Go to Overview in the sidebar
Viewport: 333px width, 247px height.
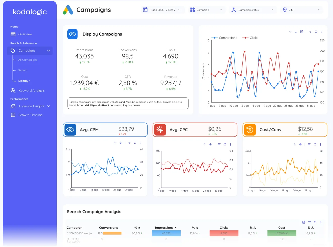coord(25,34)
